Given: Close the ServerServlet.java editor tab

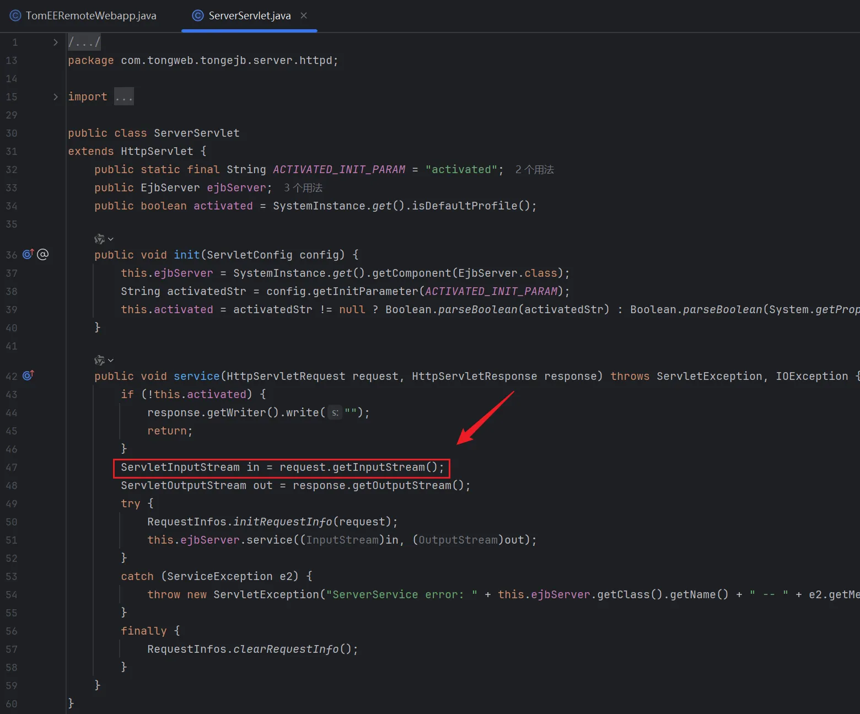Looking at the screenshot, I should [304, 15].
